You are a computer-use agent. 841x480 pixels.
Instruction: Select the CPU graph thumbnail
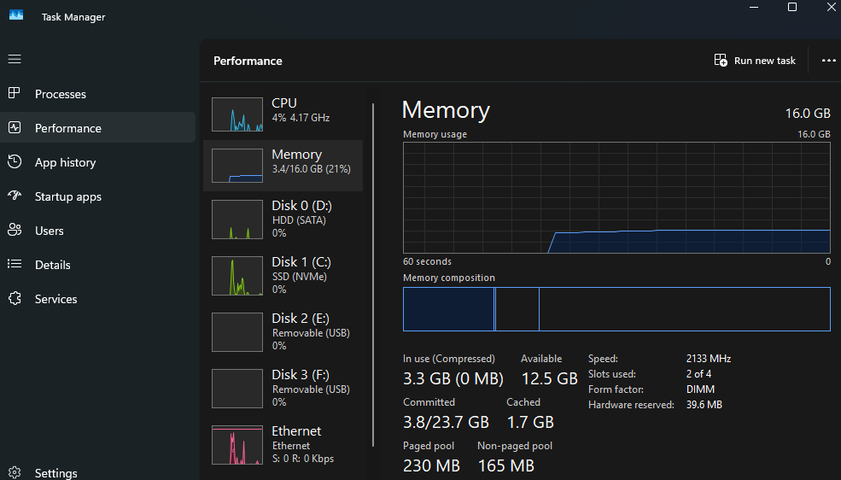click(x=237, y=114)
